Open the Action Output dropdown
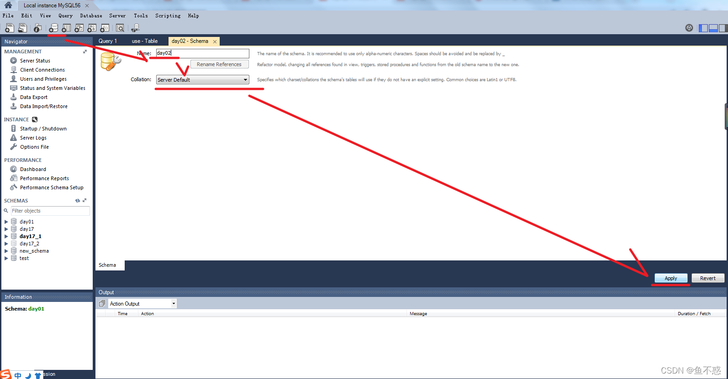The image size is (728, 379). (x=142, y=304)
